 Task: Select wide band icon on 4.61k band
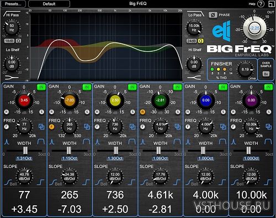pos(177,141)
